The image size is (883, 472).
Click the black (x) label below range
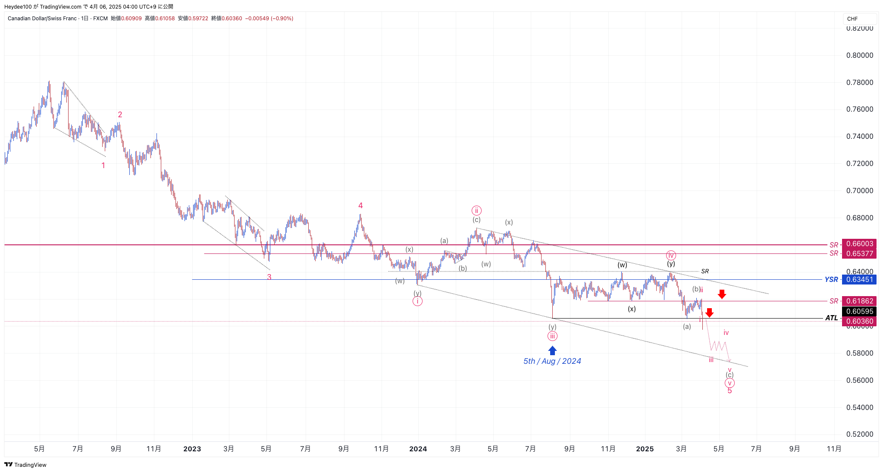(x=632, y=309)
